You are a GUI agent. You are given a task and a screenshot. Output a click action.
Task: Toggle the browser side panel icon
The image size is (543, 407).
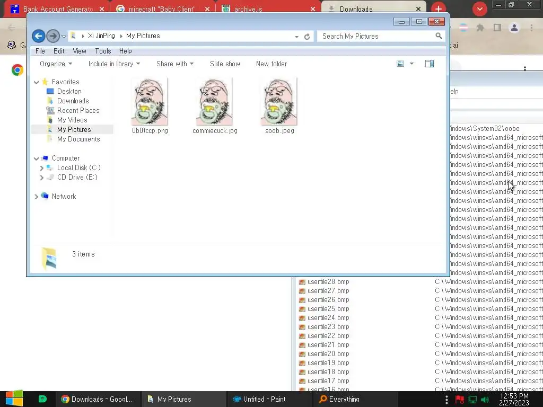pos(497,28)
